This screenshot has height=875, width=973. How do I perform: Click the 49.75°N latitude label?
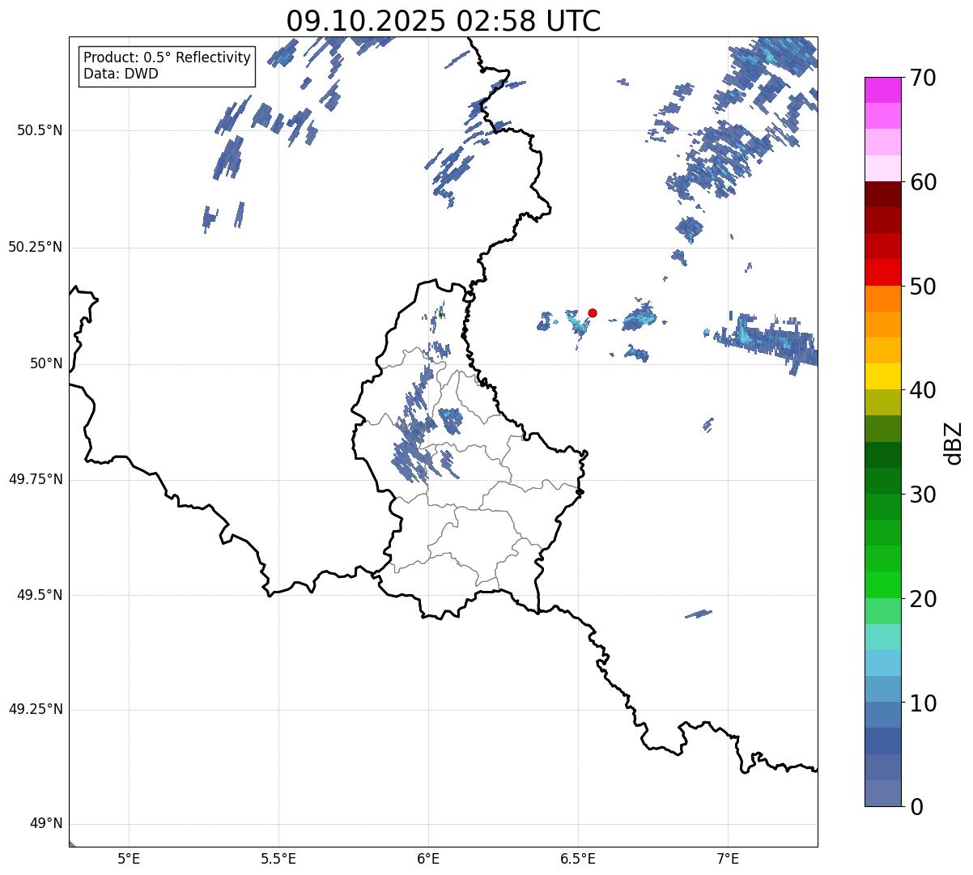[x=35, y=479]
